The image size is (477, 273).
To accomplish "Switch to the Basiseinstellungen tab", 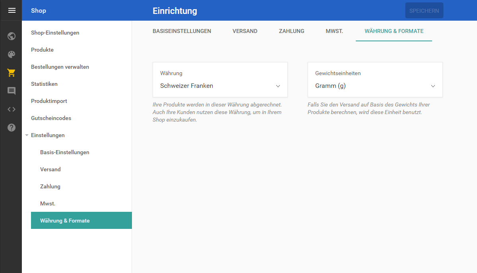I will (x=182, y=31).
